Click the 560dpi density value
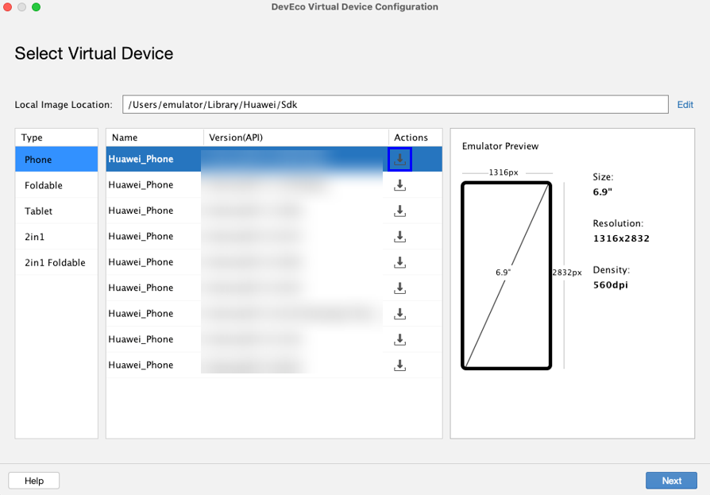The width and height of the screenshot is (710, 495). pyautogui.click(x=611, y=285)
